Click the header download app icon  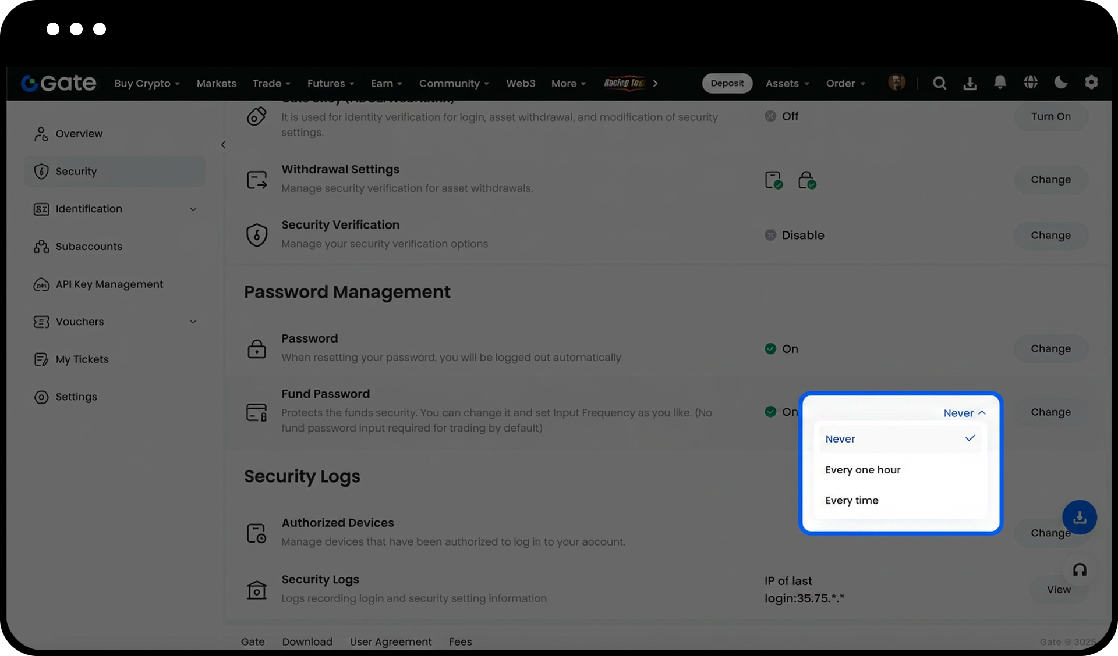970,83
